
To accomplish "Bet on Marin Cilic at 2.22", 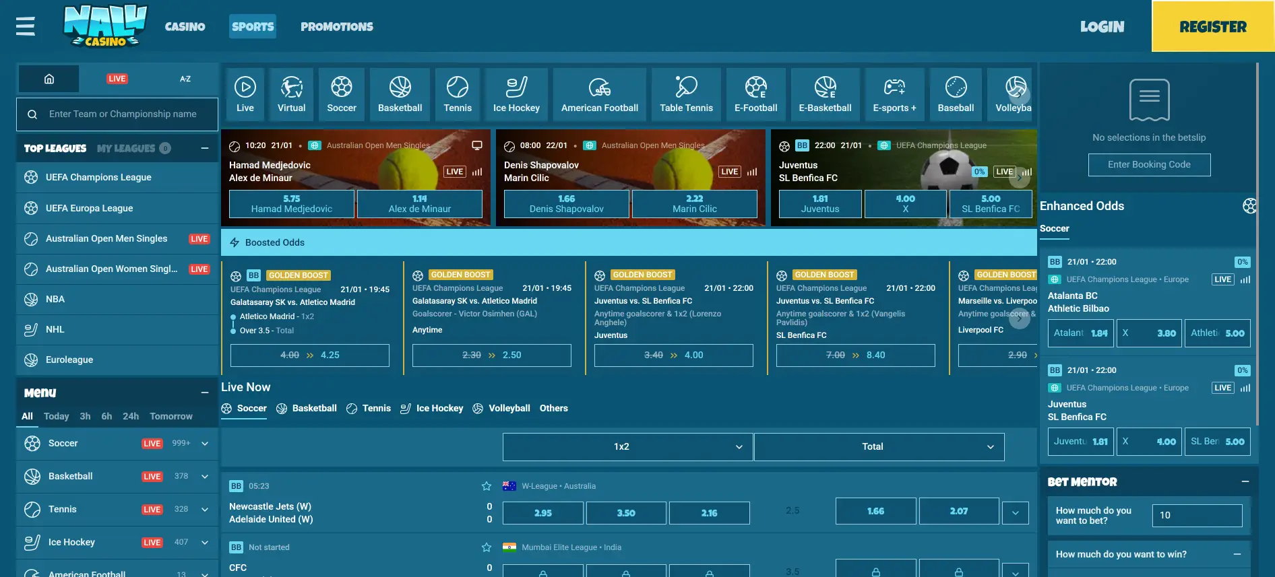I will 695,204.
